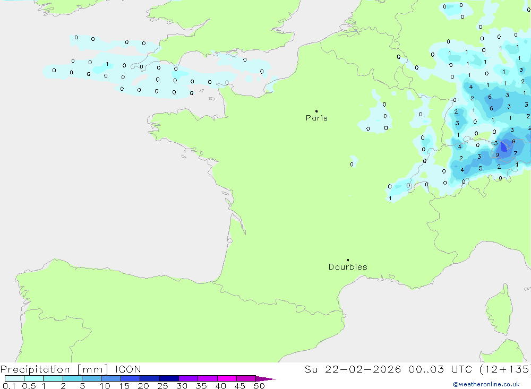This screenshot has width=531, height=389.
Task: Pick the 0.5–1 mm legend color swatch
Action: [x=33, y=378]
